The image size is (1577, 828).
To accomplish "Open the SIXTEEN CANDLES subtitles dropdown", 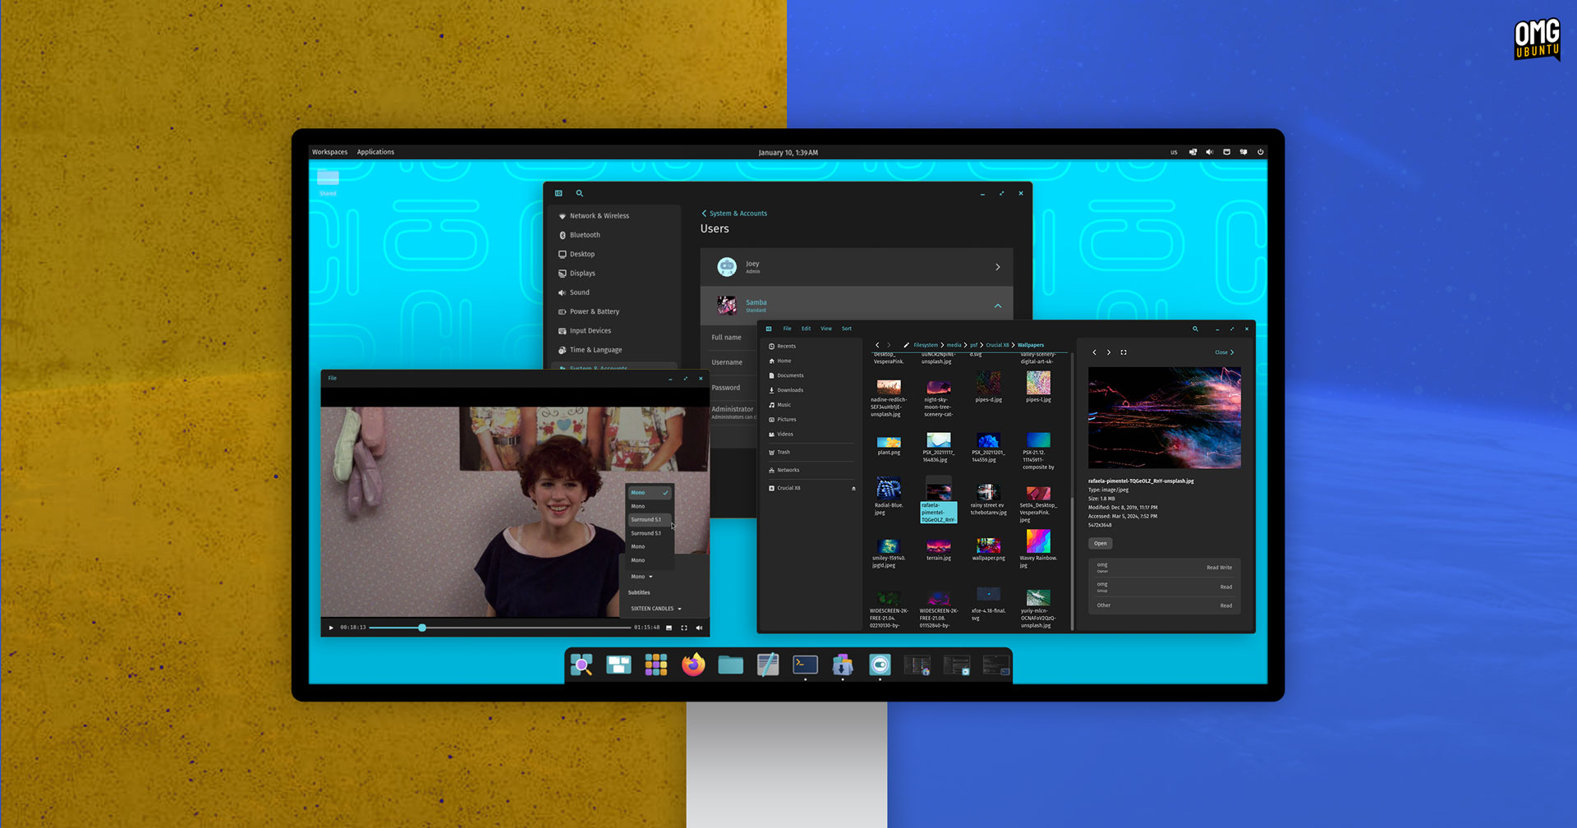I will 656,609.
